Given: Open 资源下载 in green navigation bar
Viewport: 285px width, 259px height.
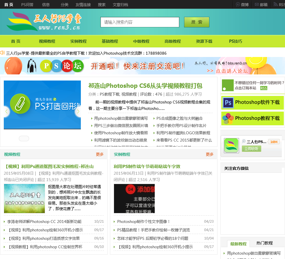Looking at the screenshot, I should [x=204, y=41].
